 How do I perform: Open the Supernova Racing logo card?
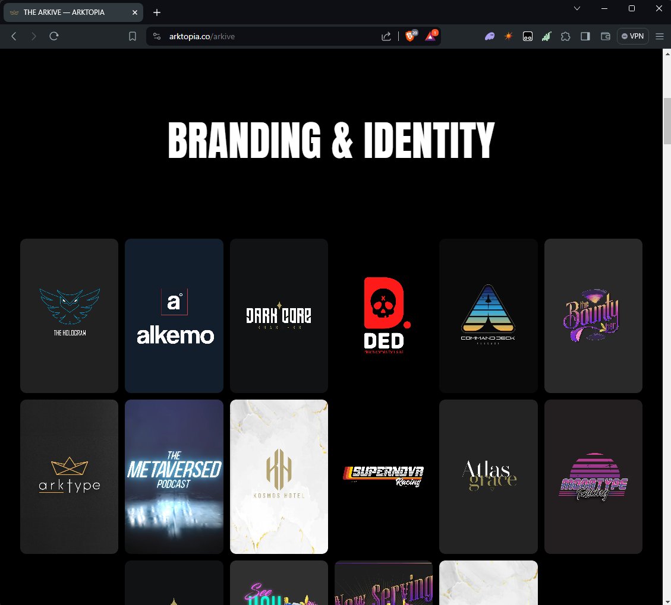(384, 477)
